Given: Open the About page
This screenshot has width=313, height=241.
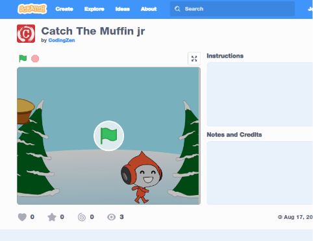Looking at the screenshot, I should pos(149,9).
